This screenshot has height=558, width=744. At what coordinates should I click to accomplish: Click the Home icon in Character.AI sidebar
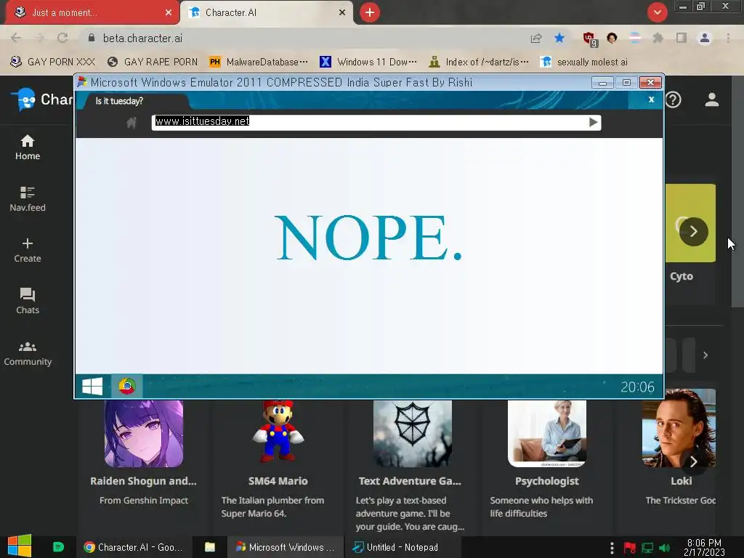(x=28, y=142)
